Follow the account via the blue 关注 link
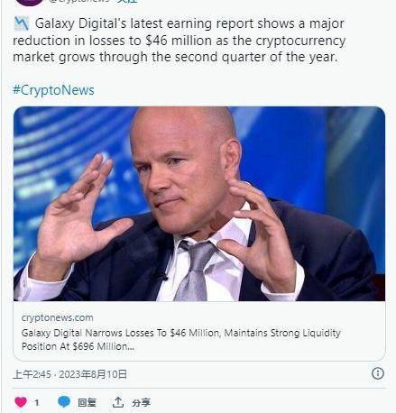 pos(127,2)
